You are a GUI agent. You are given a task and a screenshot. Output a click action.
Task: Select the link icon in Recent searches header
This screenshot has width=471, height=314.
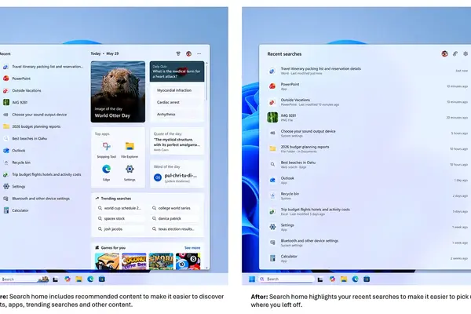455,54
